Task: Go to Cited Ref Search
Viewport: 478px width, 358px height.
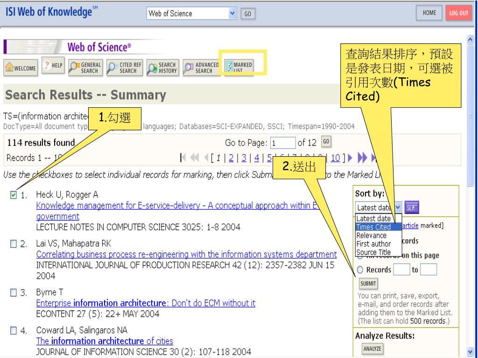Action: 125,68
